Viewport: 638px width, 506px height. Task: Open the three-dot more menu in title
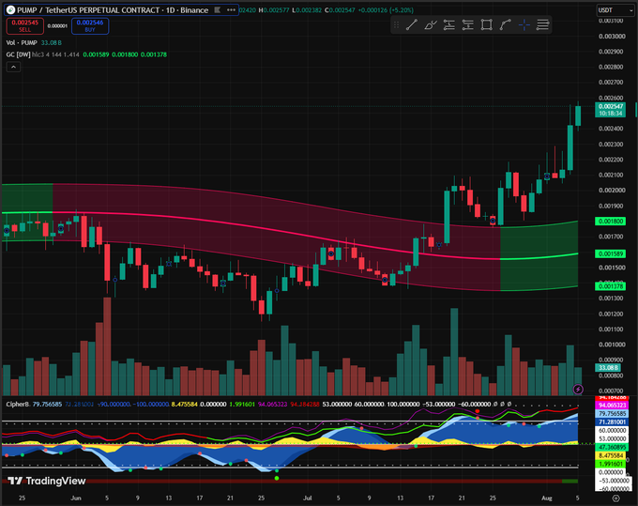coord(231,9)
